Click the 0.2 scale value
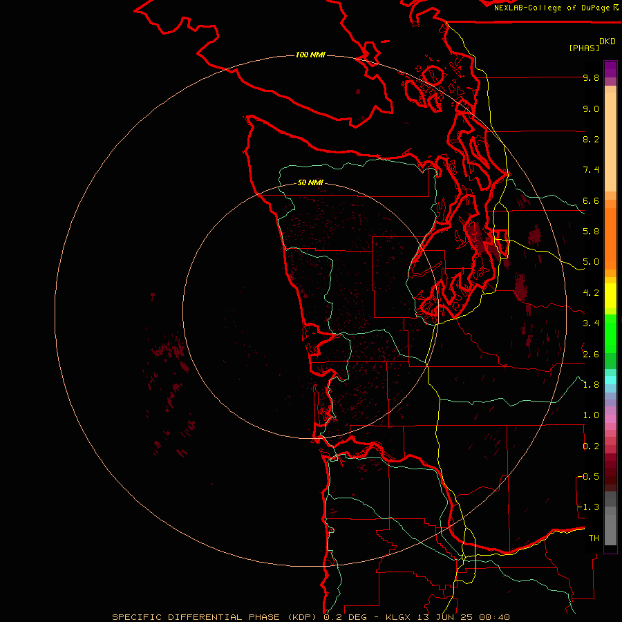The image size is (622, 622). click(591, 446)
